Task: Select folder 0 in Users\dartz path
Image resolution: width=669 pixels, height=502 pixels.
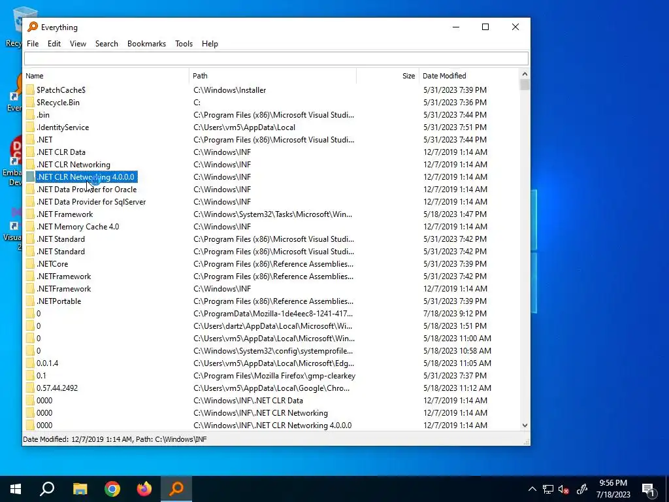Action: 39,326
